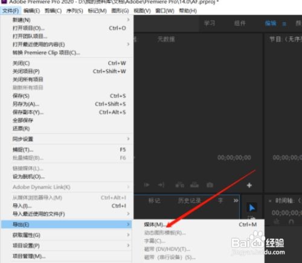Choose 打开团队项目... menu entry
The height and width of the screenshot is (263, 302).
point(66,36)
